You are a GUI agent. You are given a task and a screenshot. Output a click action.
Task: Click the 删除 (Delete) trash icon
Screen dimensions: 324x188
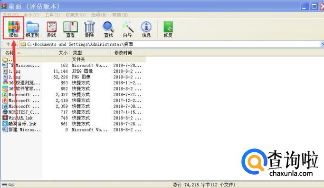tap(89, 29)
